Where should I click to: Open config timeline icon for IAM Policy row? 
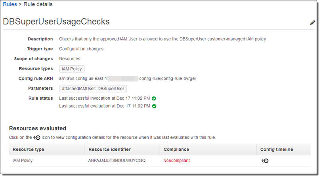click(x=265, y=161)
